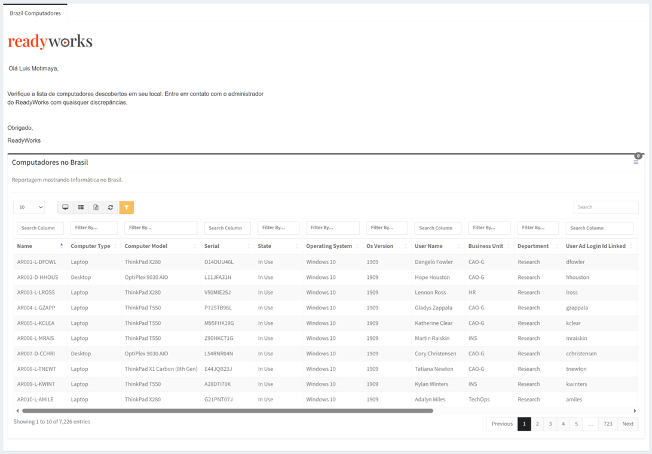
Task: Select row AR003-L-LROSS
Action: pos(326,292)
